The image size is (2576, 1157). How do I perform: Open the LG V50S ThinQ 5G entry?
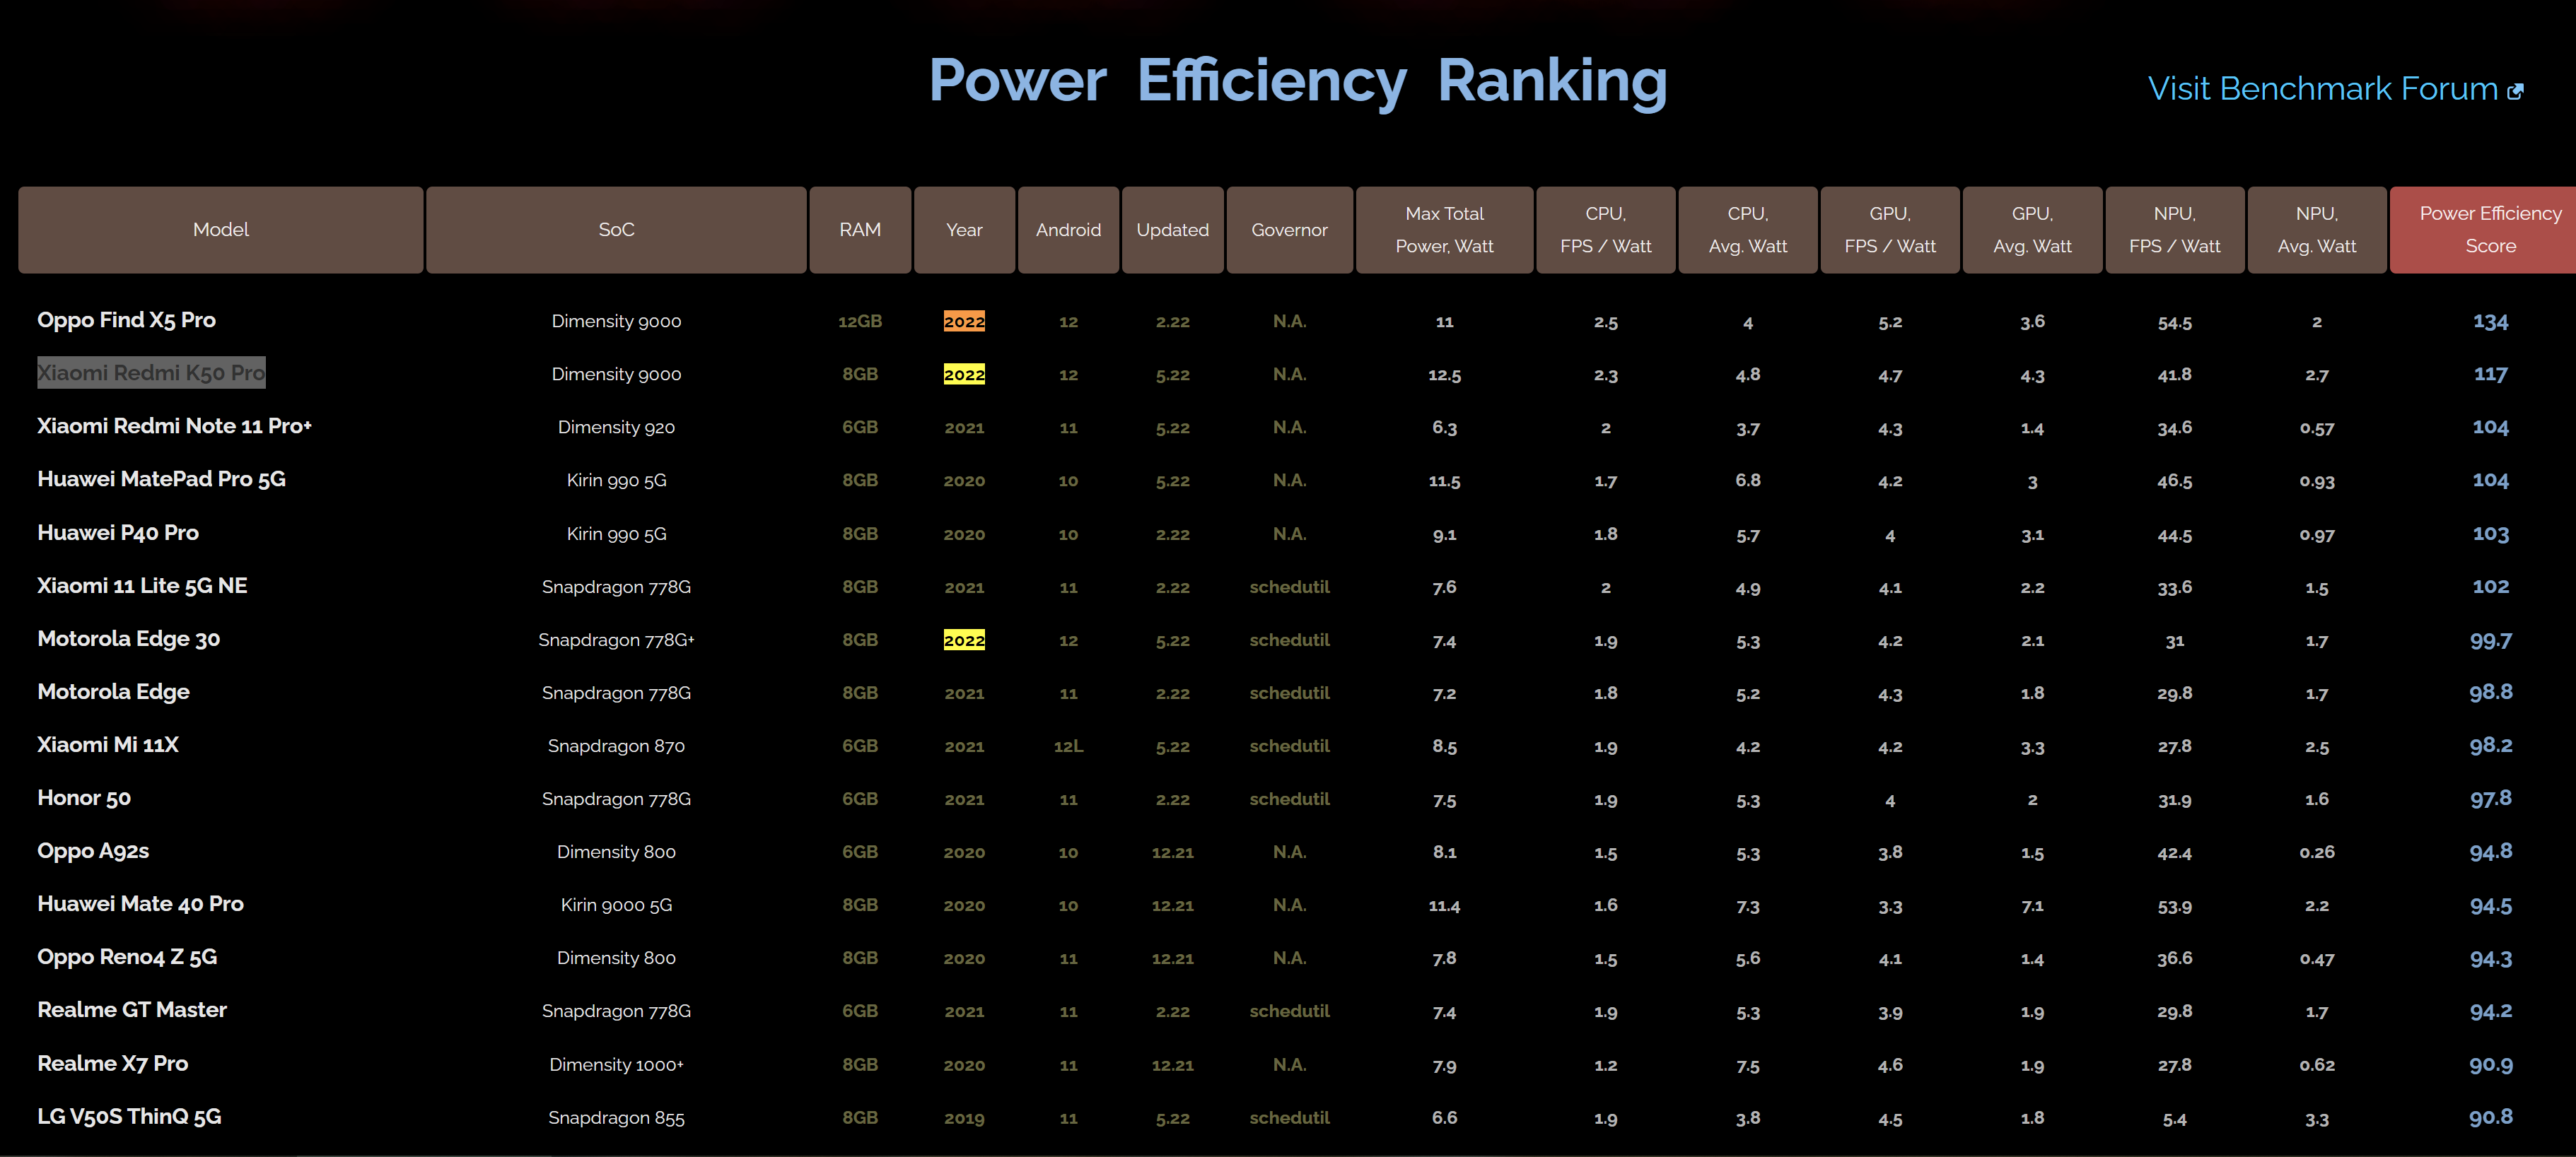pyautogui.click(x=129, y=1117)
